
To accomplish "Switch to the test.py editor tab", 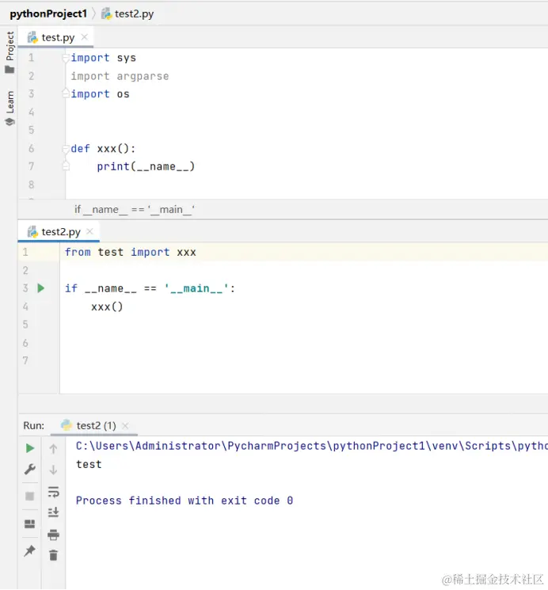I will click(x=55, y=37).
